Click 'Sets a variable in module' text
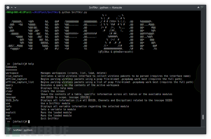 58,110
